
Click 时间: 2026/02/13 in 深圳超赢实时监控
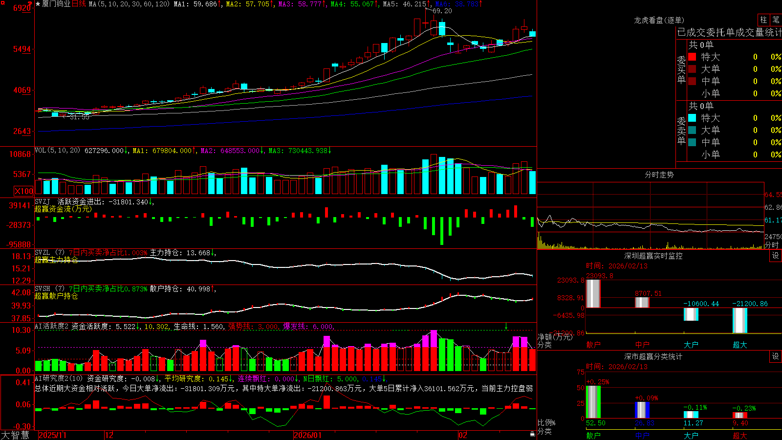pyautogui.click(x=617, y=266)
